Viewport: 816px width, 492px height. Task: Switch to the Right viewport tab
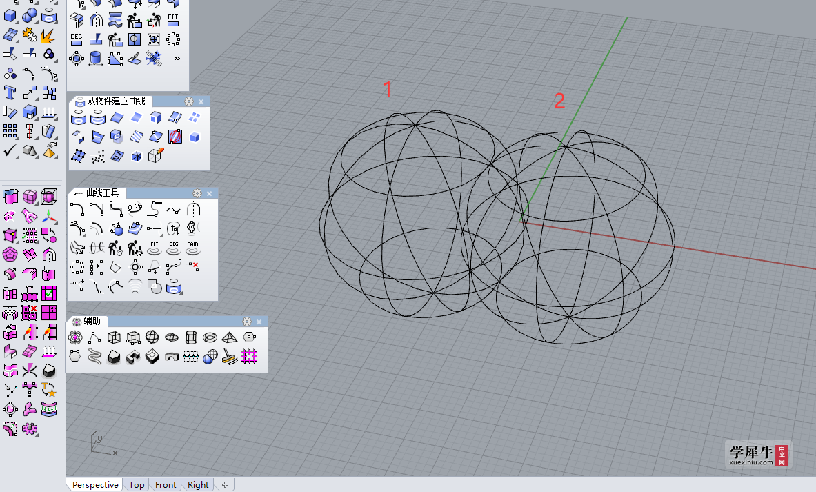[198, 484]
